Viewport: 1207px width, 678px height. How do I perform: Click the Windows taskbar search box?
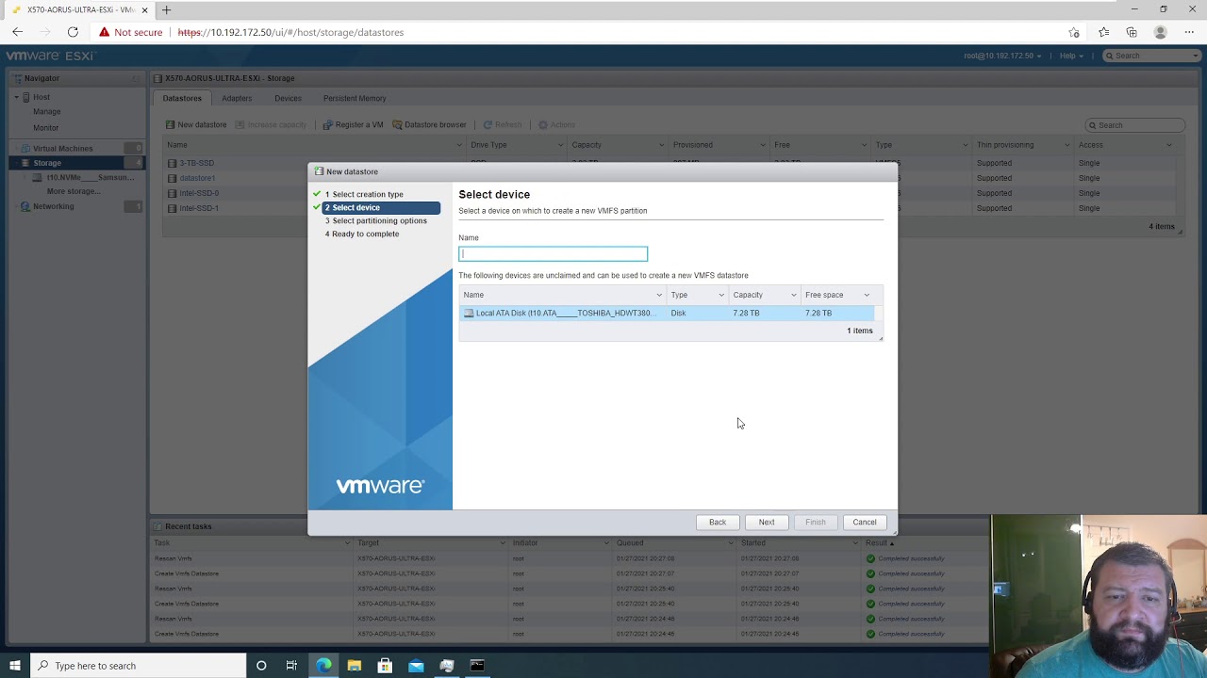coord(138,666)
